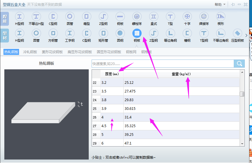Image resolution: width=252 pixels, height=163 pixels.
Task: Select the weight cell 27.475
Action: coord(181,91)
